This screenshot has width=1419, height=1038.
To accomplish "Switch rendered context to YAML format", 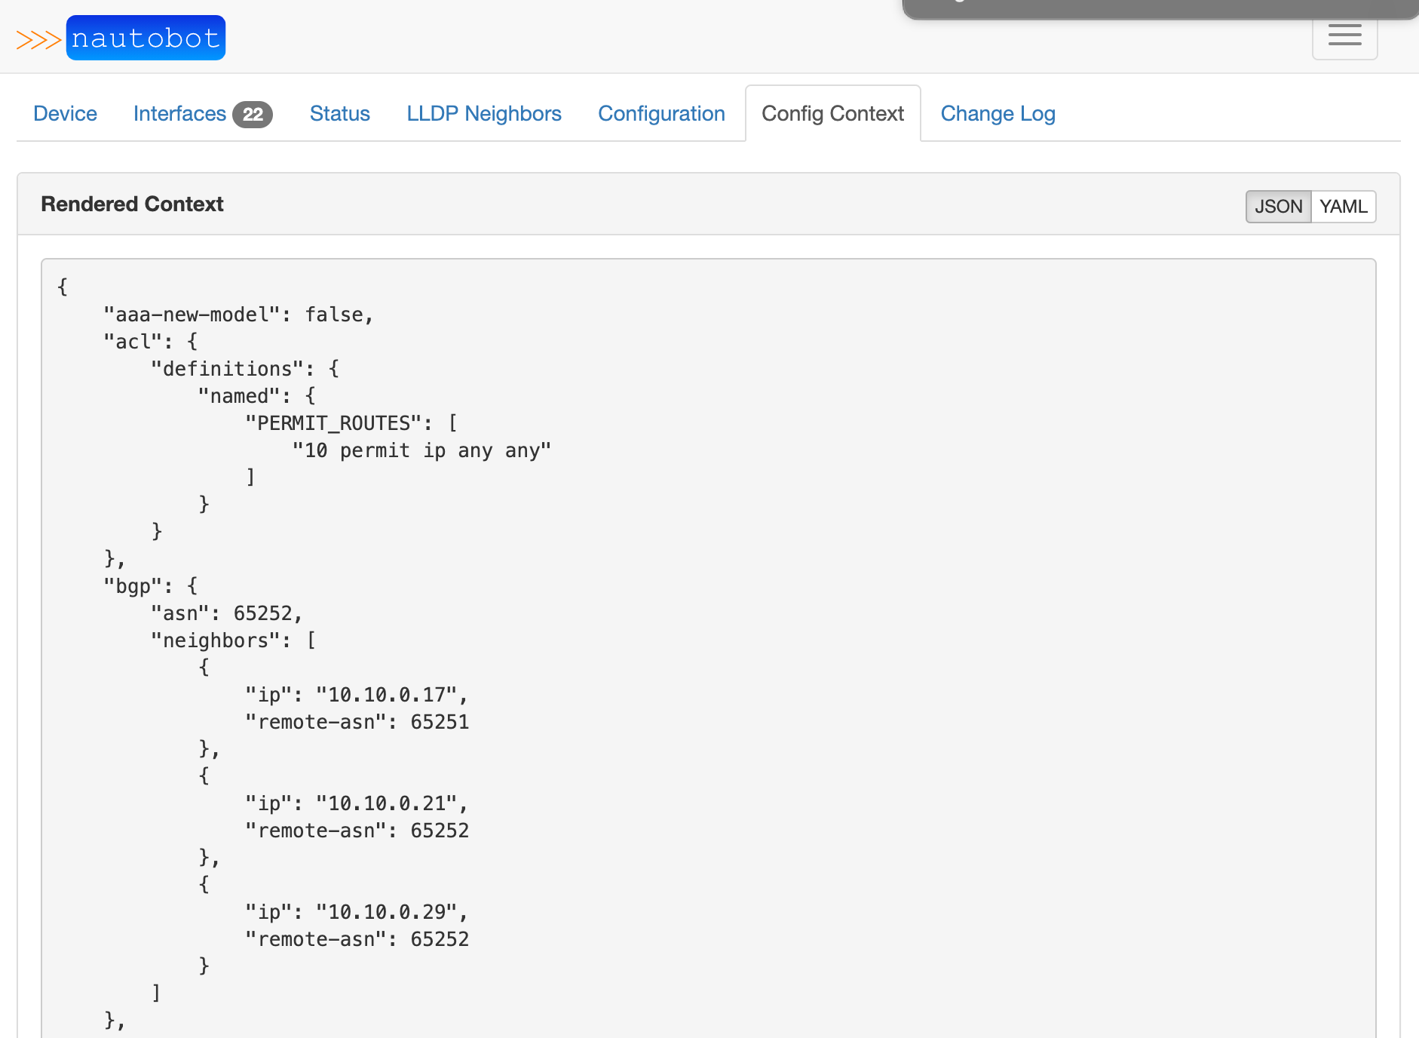I will (x=1344, y=206).
